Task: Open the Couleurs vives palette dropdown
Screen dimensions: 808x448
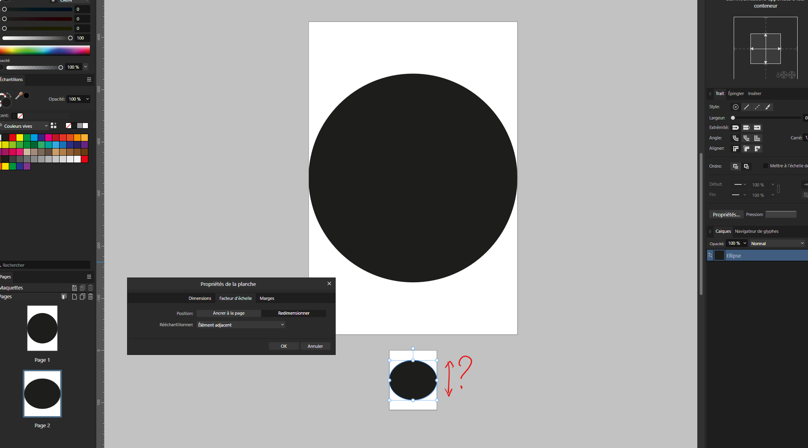Action: pos(24,126)
